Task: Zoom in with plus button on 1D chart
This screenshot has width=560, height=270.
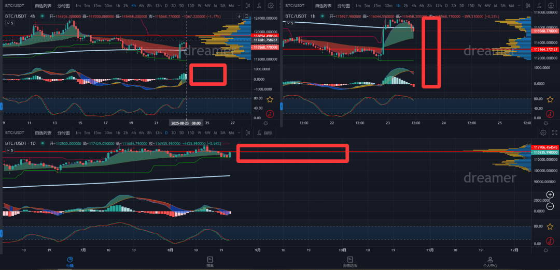Action: click(550, 194)
